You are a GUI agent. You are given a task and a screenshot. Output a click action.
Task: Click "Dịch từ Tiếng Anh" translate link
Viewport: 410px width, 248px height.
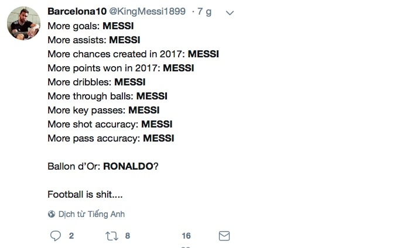click(91, 214)
